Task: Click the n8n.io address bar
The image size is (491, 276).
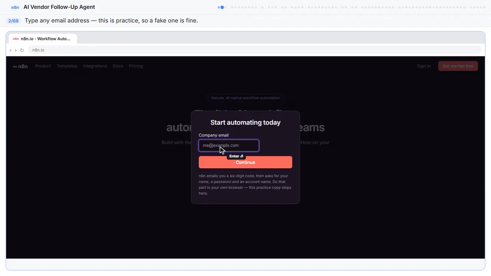Action: tap(255, 50)
